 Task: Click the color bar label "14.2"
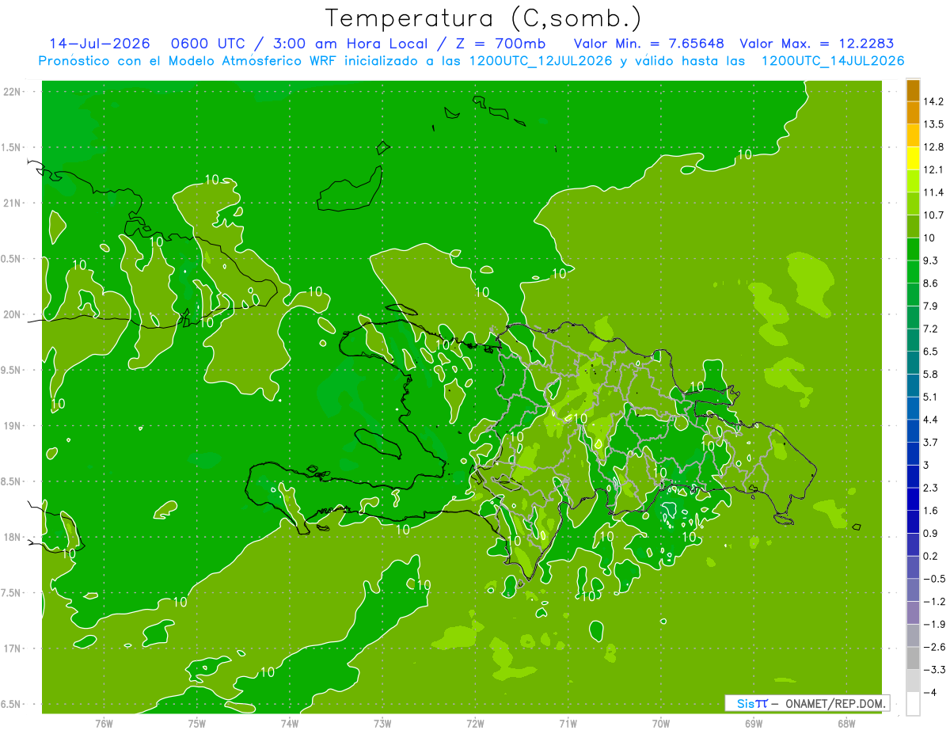coord(933,101)
